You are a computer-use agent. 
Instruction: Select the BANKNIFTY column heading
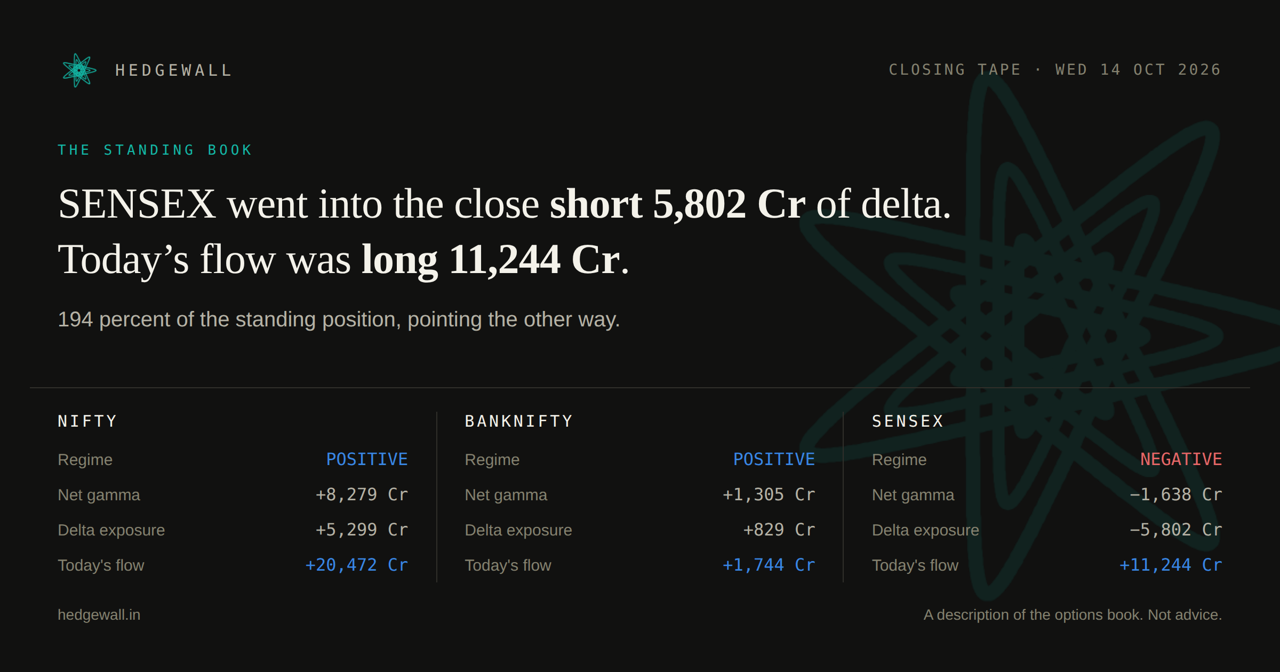point(519,421)
